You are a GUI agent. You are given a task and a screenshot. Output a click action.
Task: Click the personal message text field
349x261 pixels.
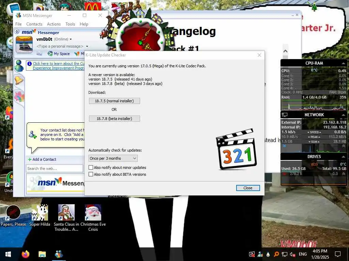[x=60, y=46]
